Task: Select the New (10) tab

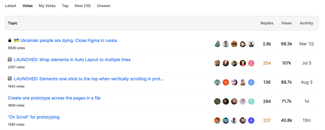Action: click(83, 6)
